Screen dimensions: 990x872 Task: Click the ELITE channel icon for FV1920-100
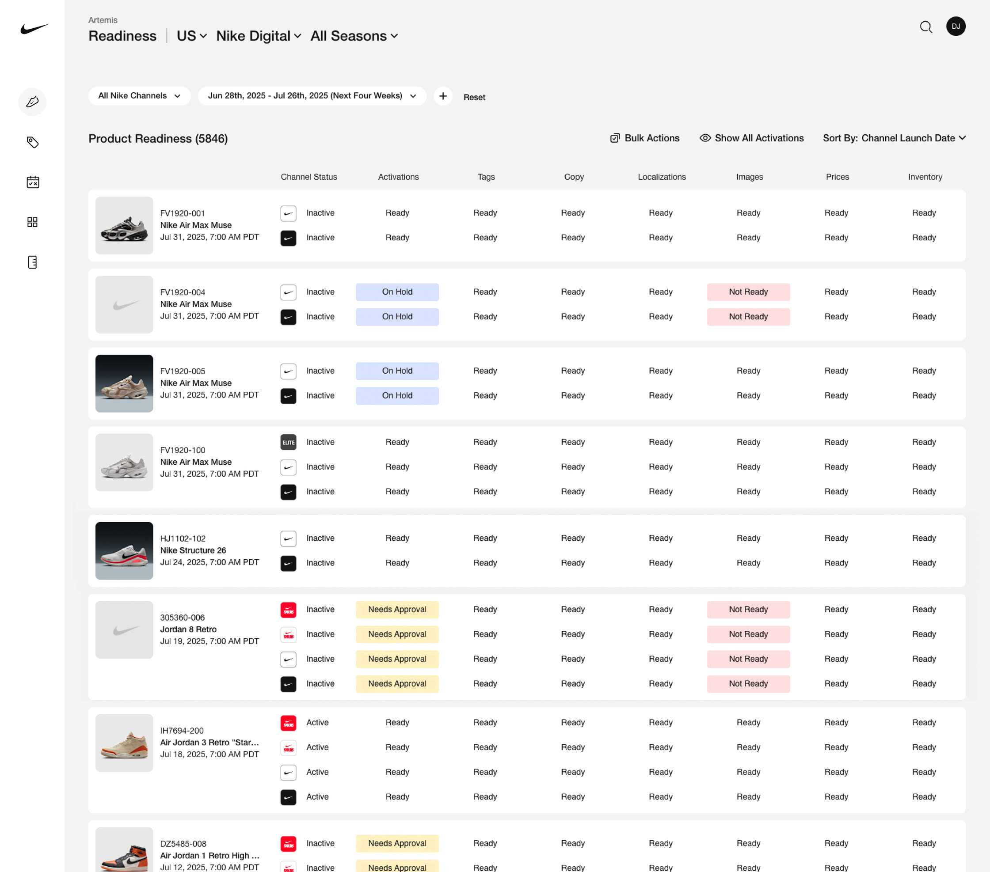(288, 443)
